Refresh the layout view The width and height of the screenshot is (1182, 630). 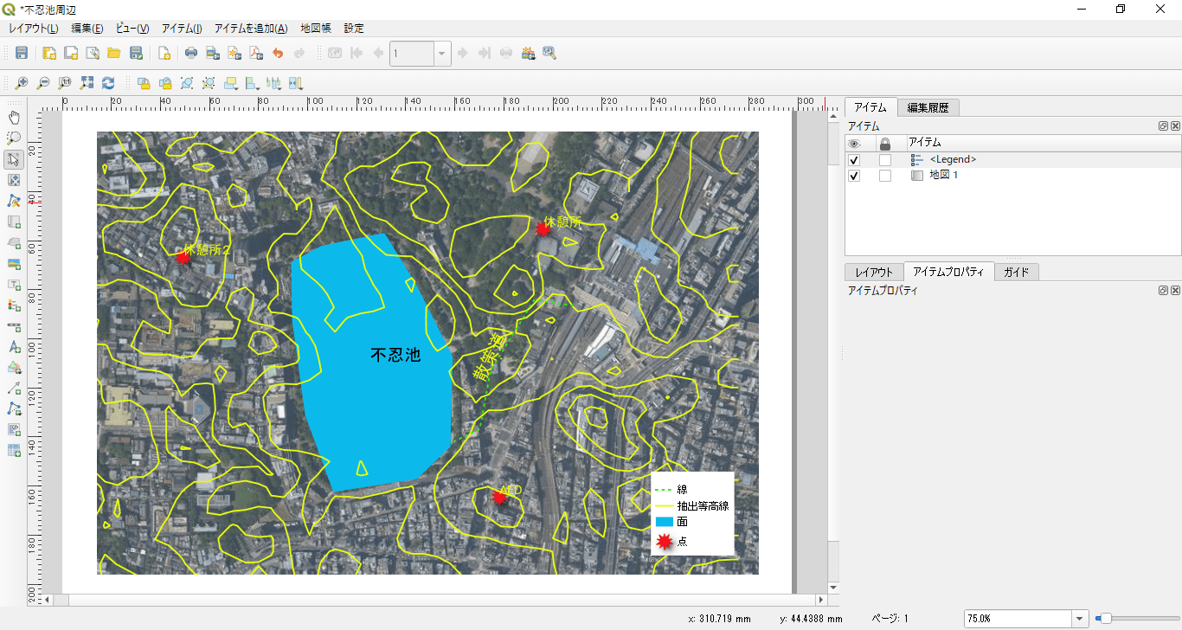pos(108,84)
